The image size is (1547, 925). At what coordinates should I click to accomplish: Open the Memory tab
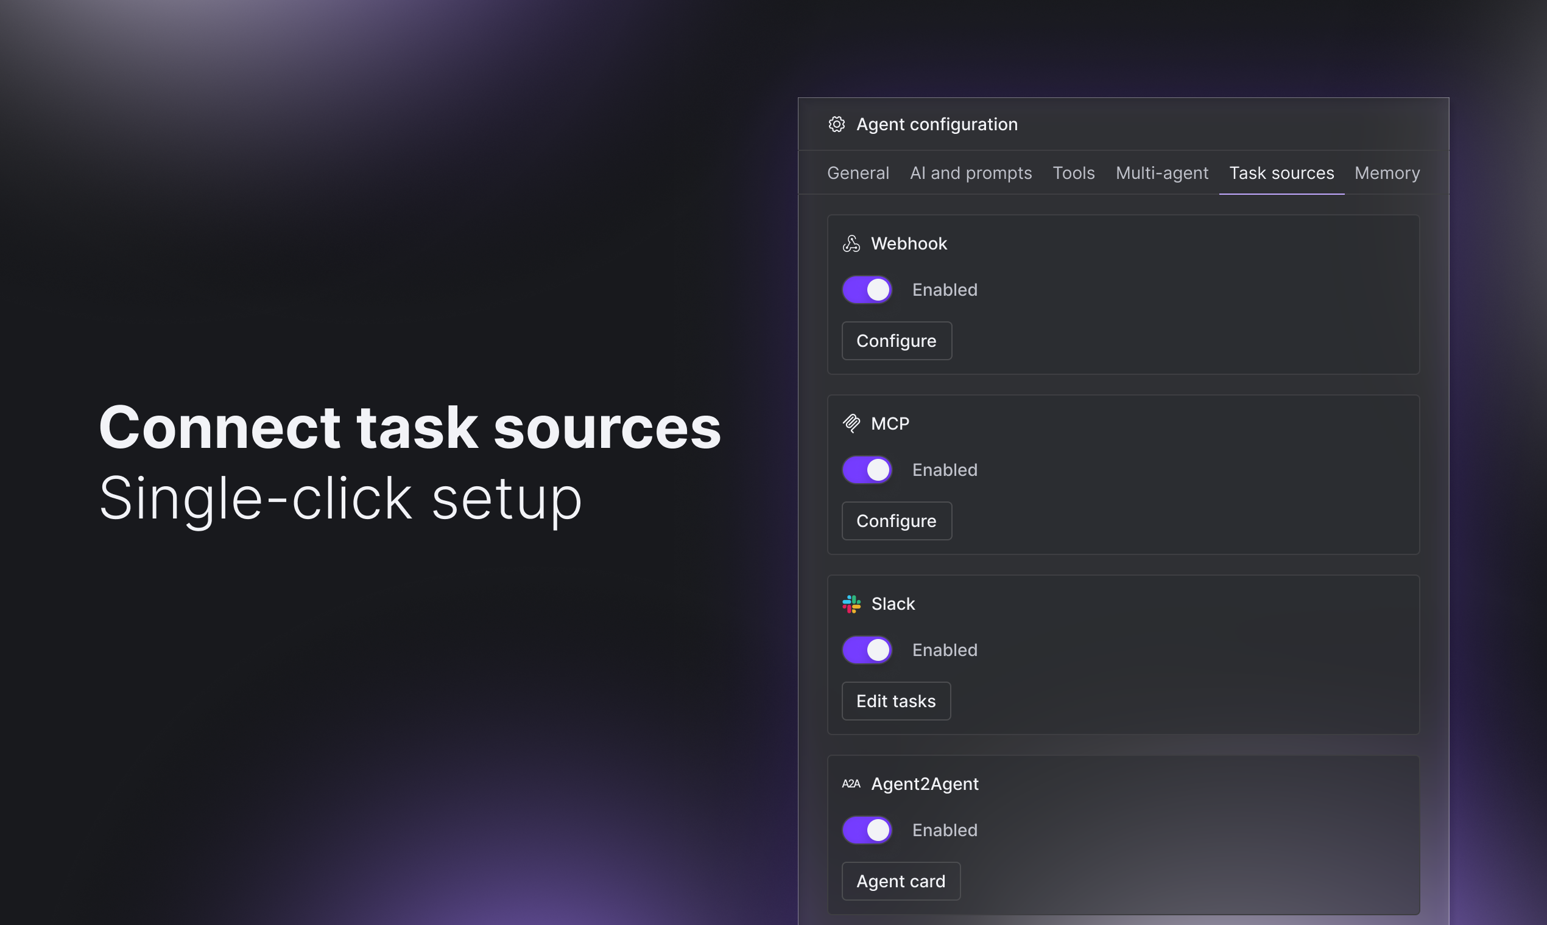pos(1387,173)
